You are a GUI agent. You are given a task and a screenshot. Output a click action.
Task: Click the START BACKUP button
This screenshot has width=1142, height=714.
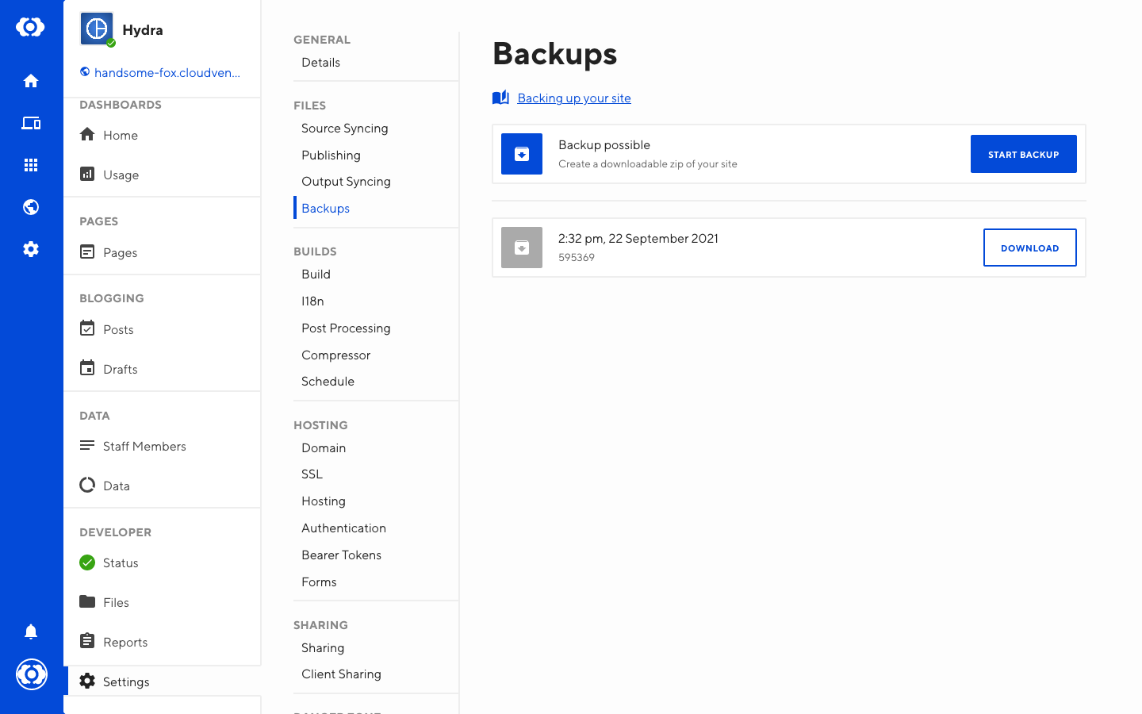[1023, 154]
